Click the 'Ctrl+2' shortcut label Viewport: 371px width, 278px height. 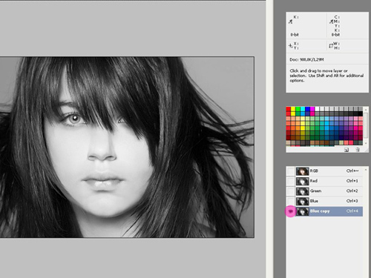pyautogui.click(x=352, y=191)
